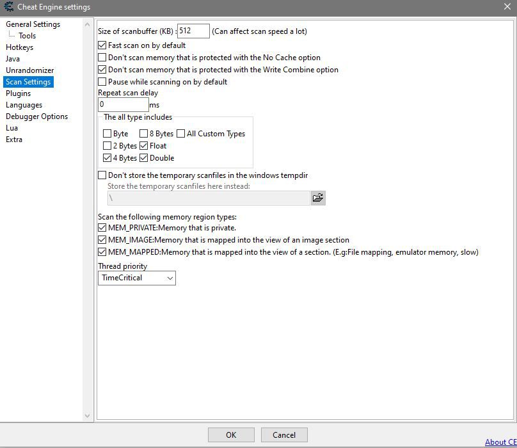Image resolution: width=517 pixels, height=448 pixels.
Task: Click the OK button
Action: click(231, 435)
